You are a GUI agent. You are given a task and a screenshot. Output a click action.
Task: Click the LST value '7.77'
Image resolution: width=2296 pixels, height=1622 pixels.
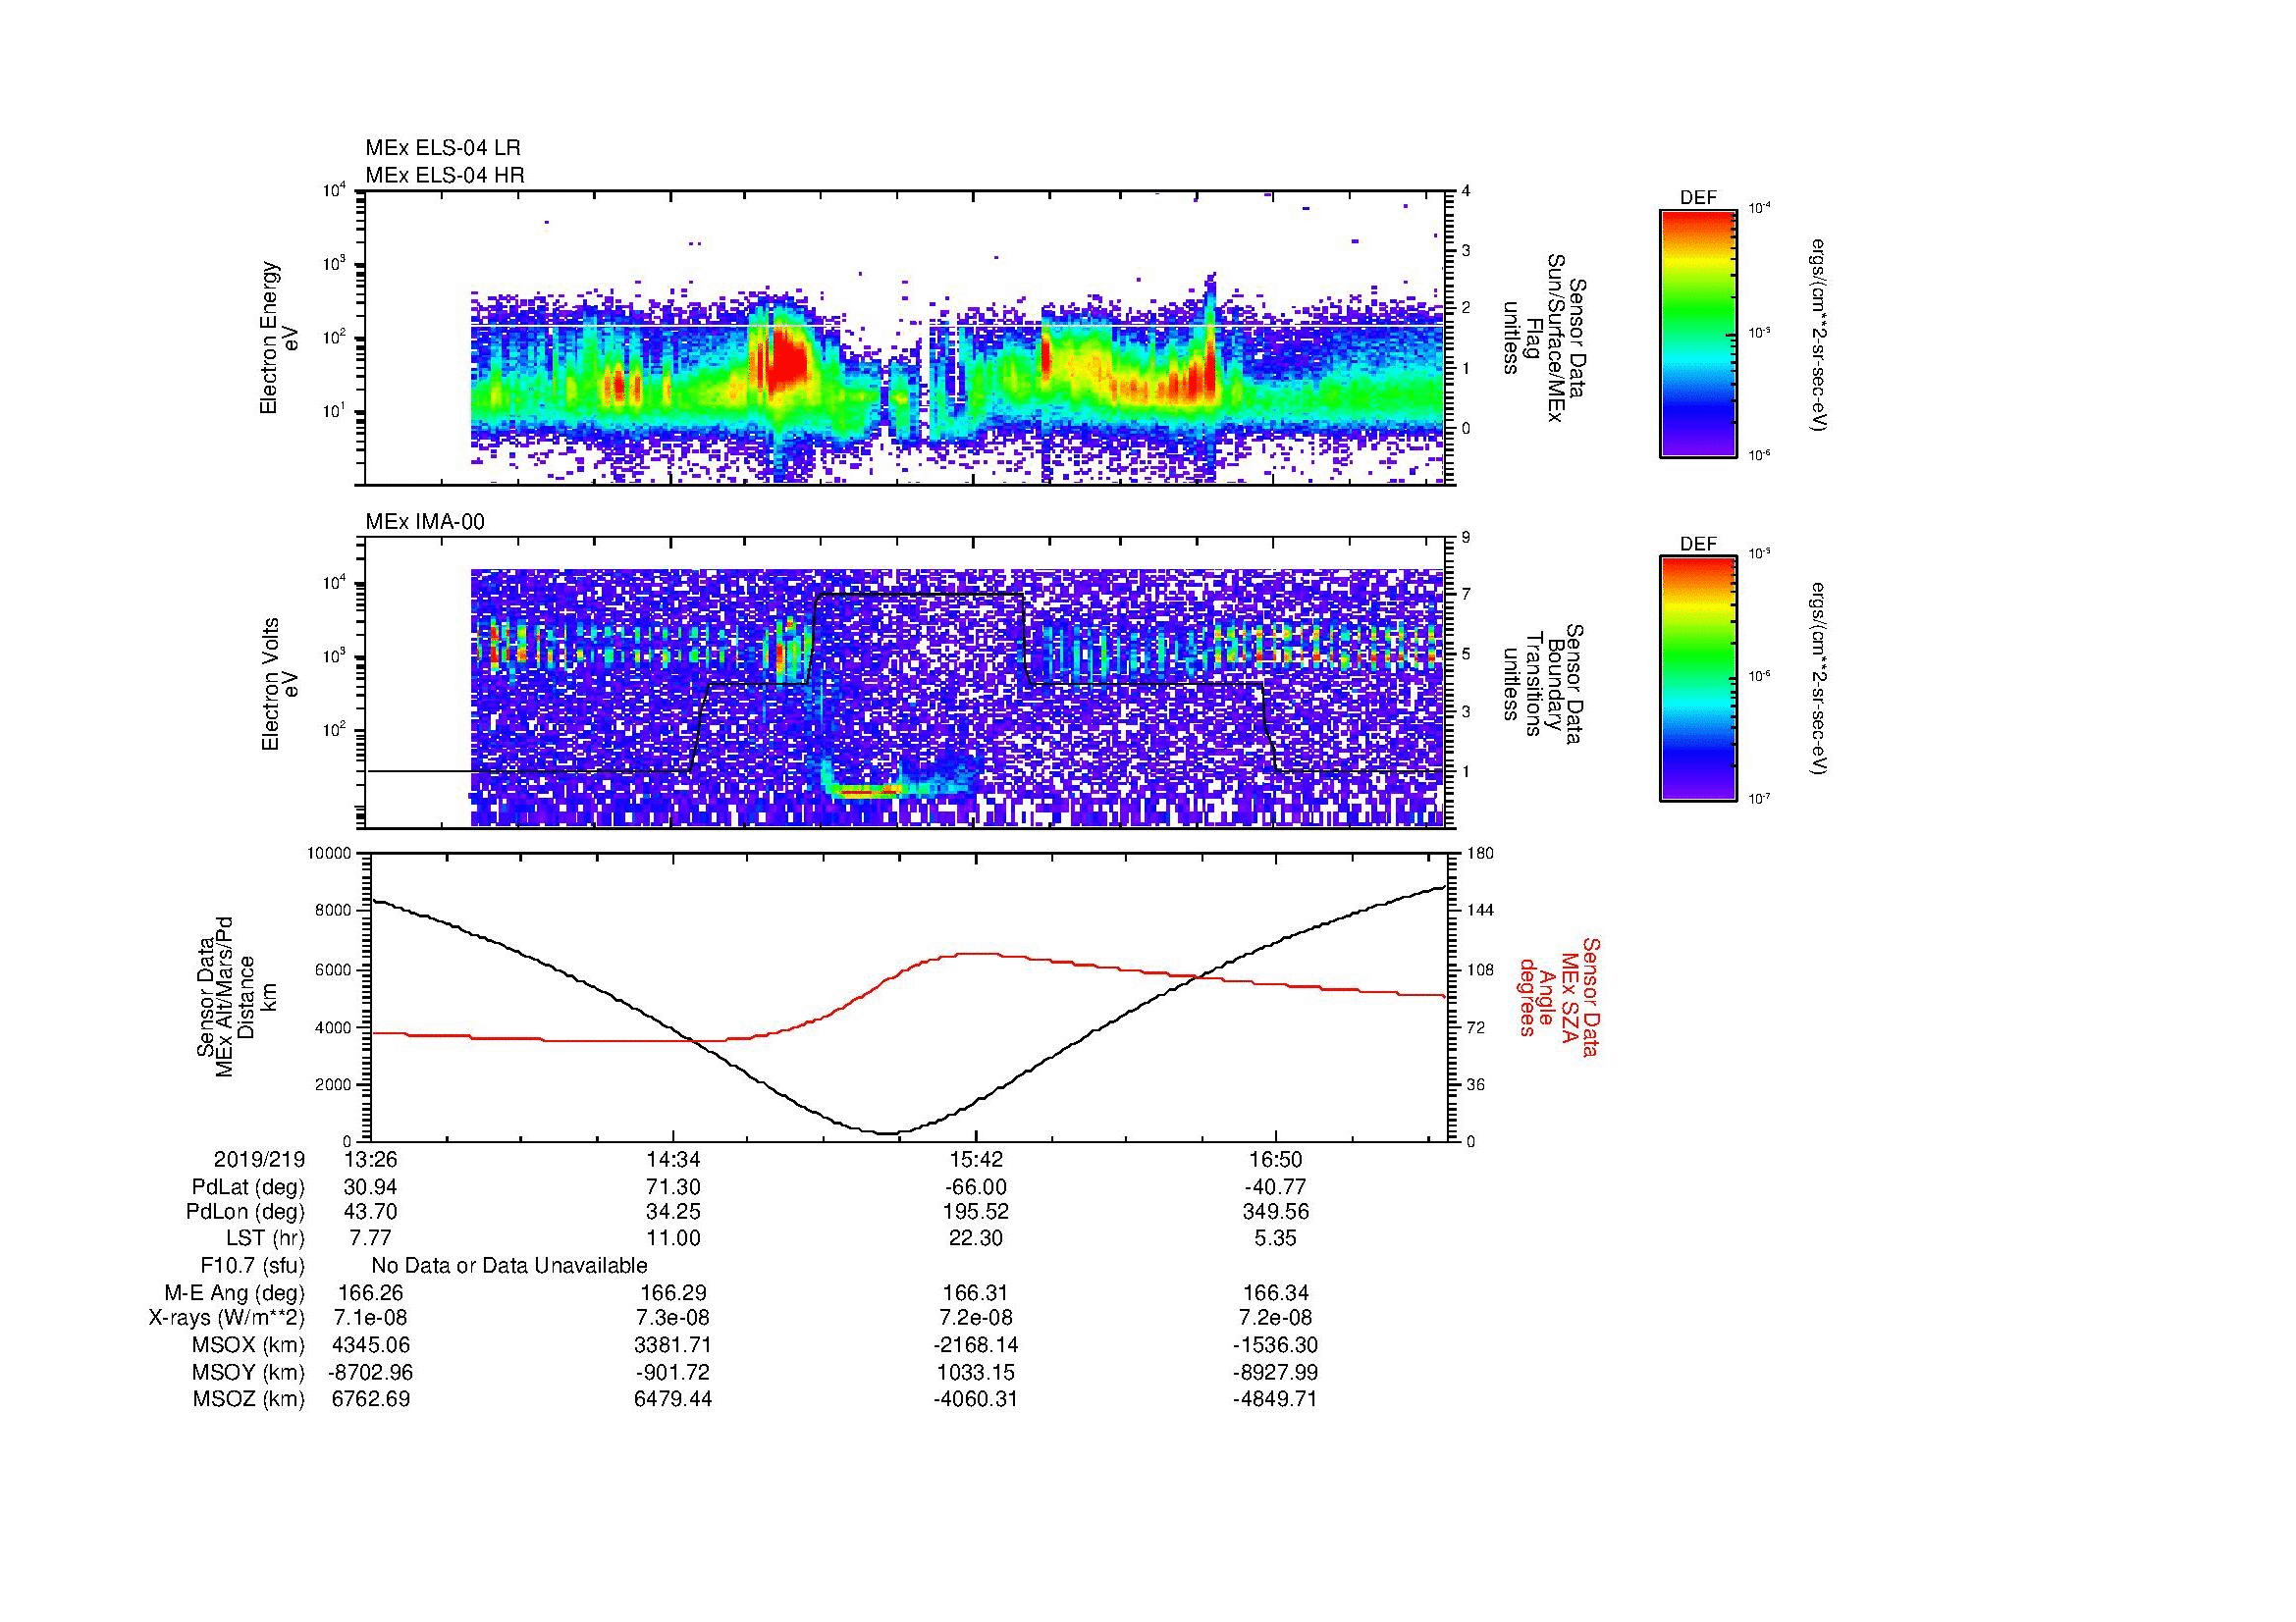tap(370, 1238)
